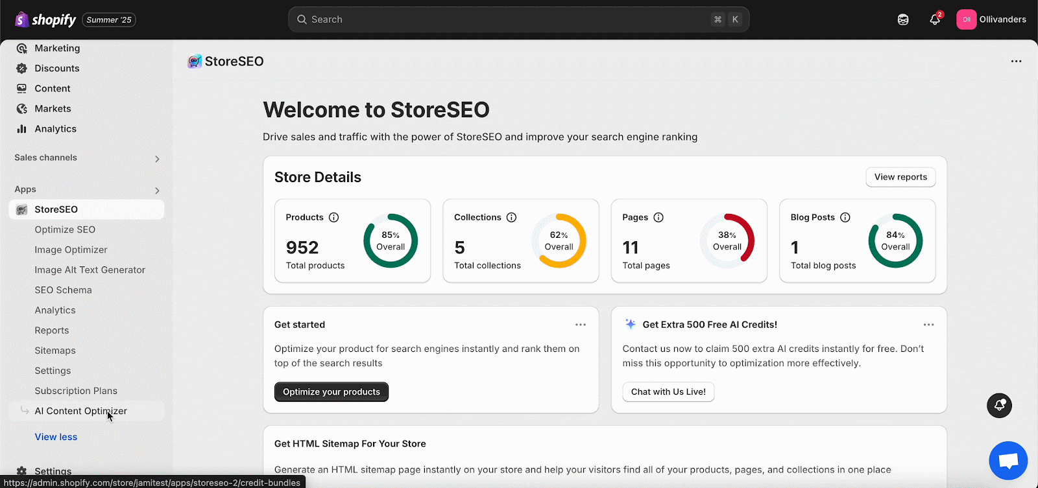This screenshot has width=1038, height=488.
Task: Click the 5 total collections count
Action: pyautogui.click(x=459, y=248)
